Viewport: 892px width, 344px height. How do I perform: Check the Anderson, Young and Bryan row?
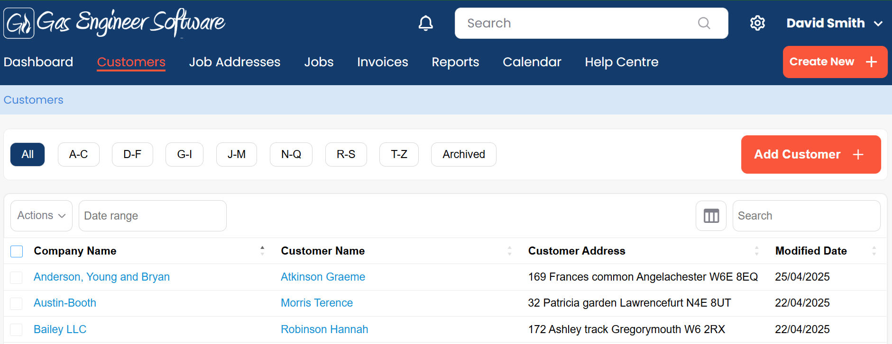click(x=17, y=277)
